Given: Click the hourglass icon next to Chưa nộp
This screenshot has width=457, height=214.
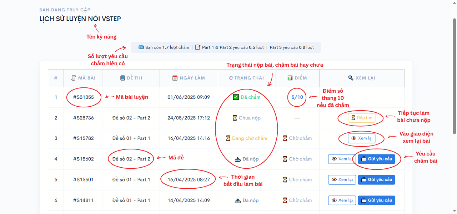Looking at the screenshot, I should point(235,118).
